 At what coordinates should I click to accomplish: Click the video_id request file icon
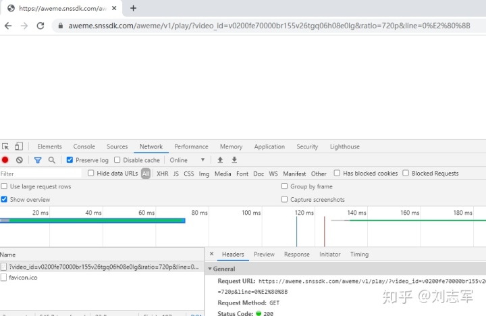click(x=4, y=267)
